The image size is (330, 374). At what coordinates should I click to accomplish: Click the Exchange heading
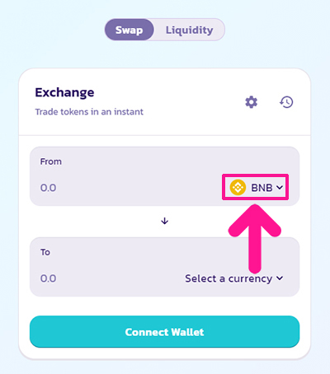point(64,92)
